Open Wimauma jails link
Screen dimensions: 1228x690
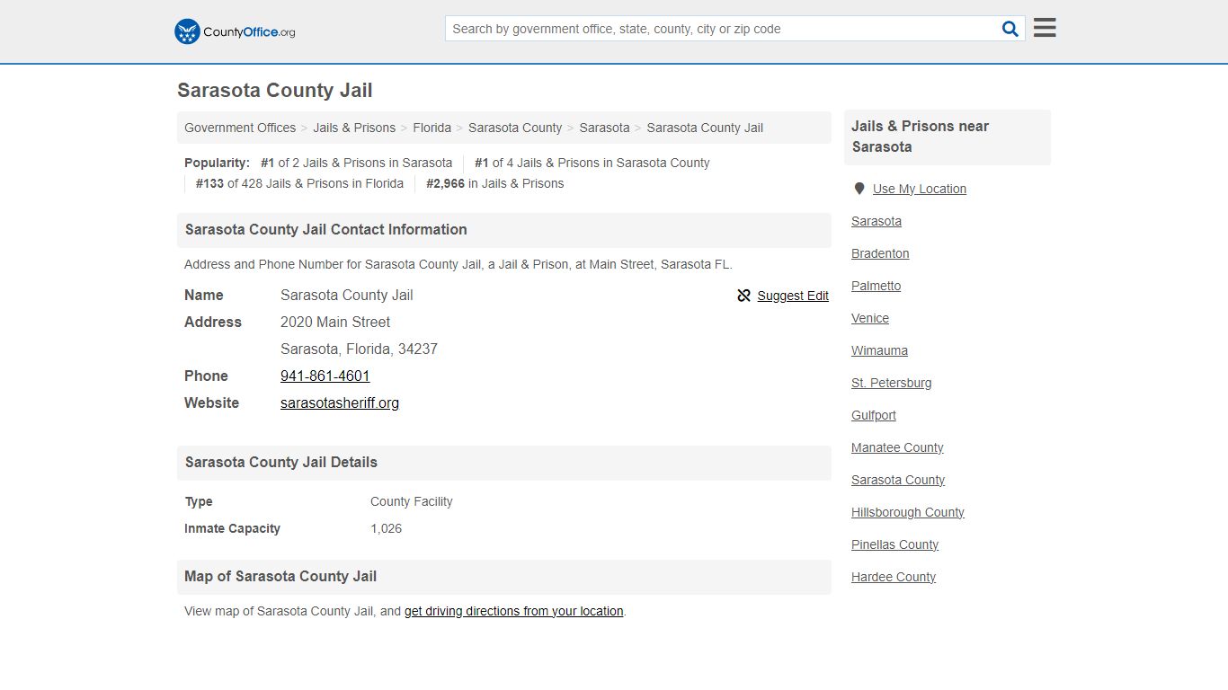coord(879,350)
